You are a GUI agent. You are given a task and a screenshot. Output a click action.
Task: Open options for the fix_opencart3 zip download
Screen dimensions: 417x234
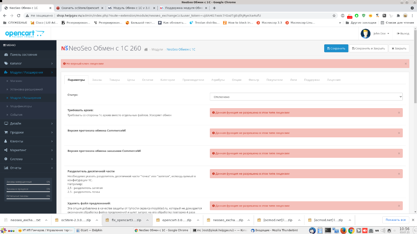tap(147, 220)
